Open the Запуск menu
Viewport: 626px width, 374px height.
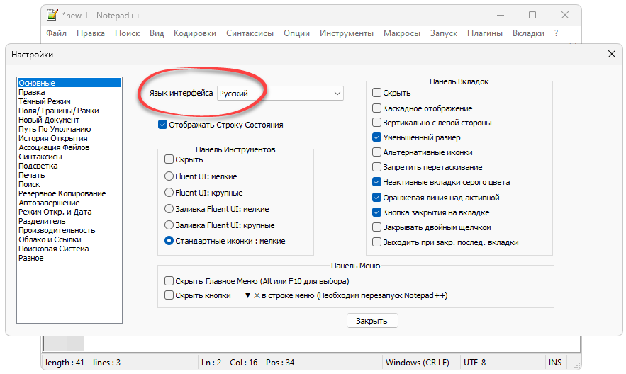click(444, 33)
